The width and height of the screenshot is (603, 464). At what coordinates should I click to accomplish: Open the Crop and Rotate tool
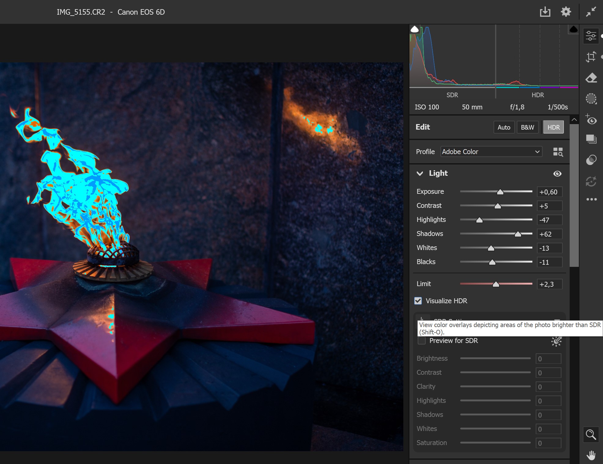pyautogui.click(x=591, y=57)
